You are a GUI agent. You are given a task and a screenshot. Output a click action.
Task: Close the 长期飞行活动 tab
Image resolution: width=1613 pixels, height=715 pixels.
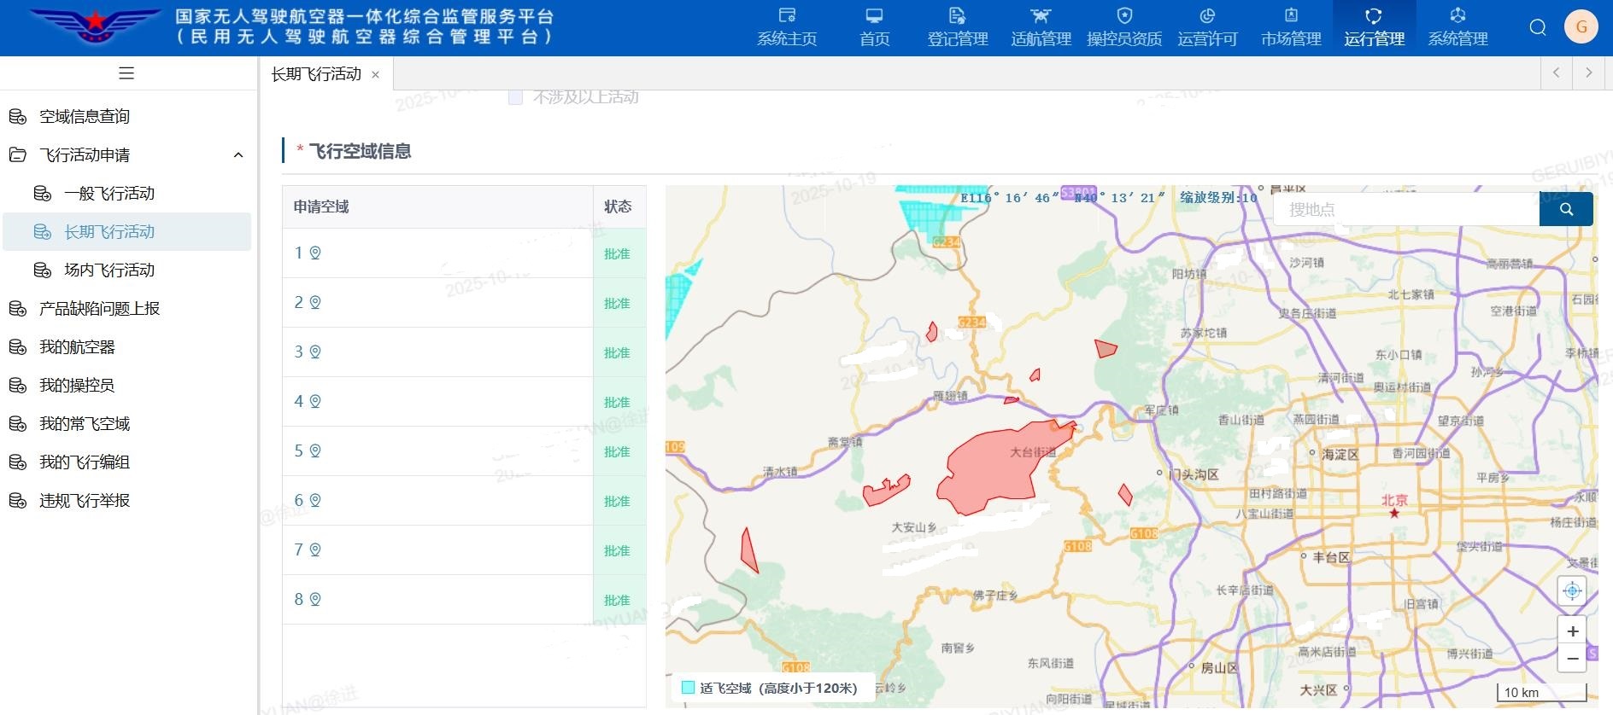click(x=375, y=75)
